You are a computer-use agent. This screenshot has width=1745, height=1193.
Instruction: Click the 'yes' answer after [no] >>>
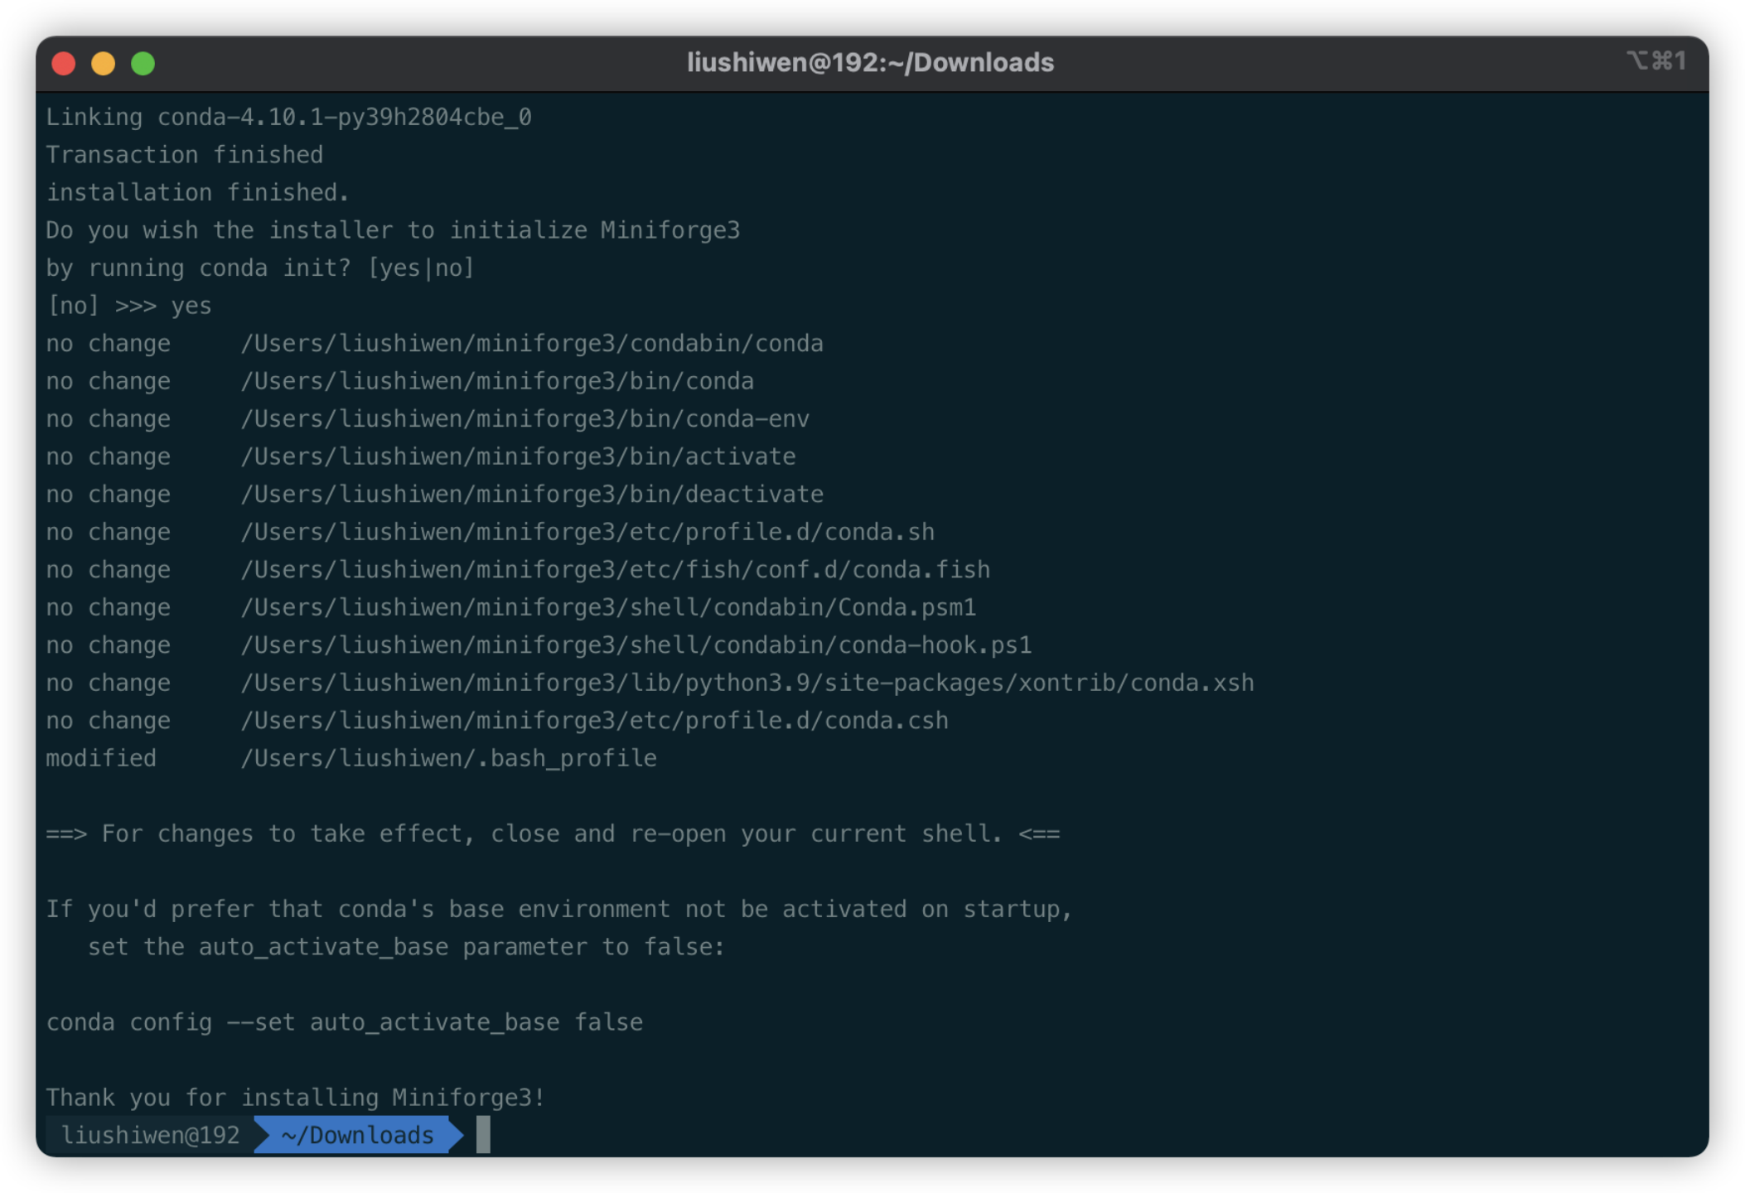191,306
